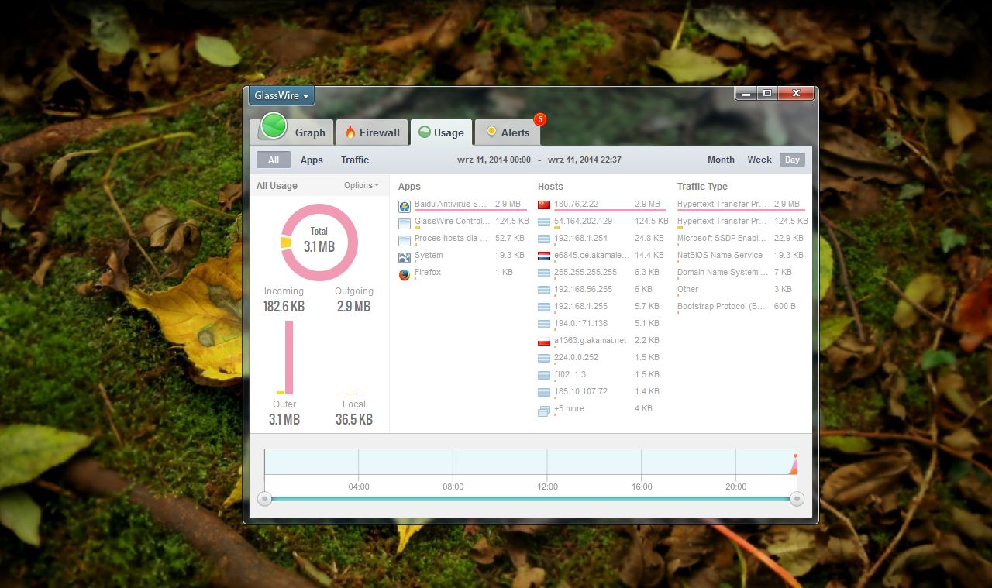Image resolution: width=992 pixels, height=588 pixels.
Task: Click host icon beside 192.168.1.254
Action: click(544, 239)
